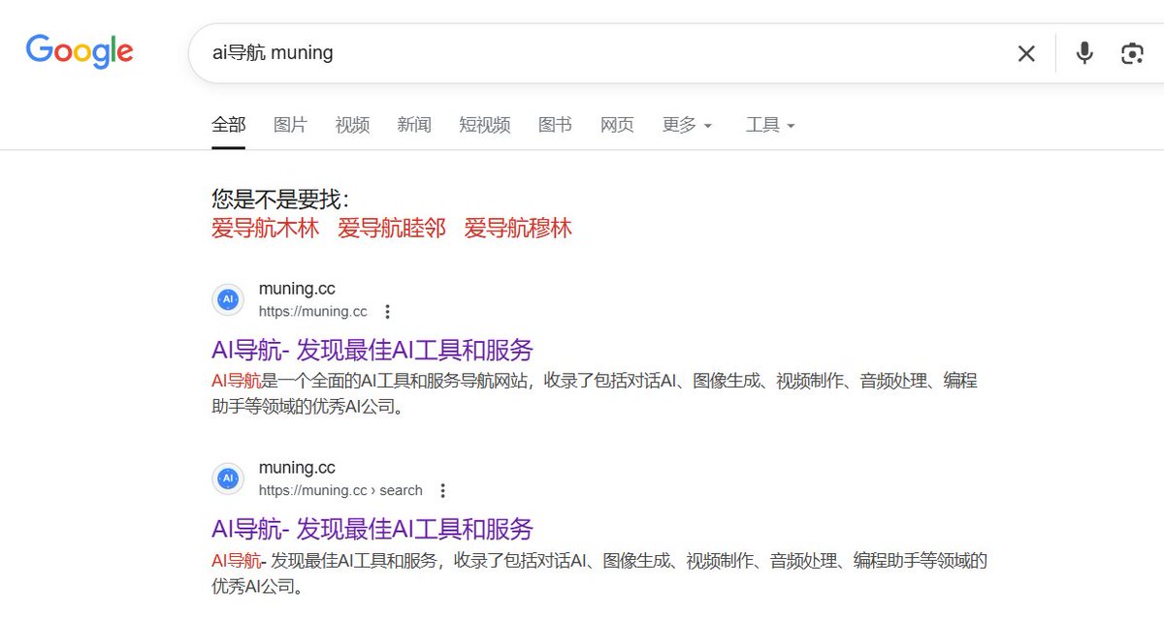Open second result title under muning.cc › search
The image size is (1164, 618).
point(372,529)
